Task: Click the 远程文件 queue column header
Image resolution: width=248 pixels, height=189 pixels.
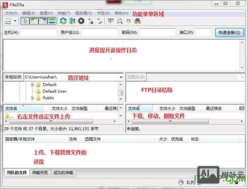Action: (x=113, y=139)
